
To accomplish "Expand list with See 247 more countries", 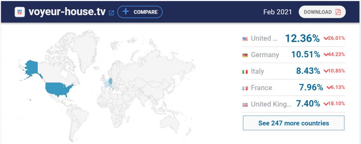I will (293, 123).
